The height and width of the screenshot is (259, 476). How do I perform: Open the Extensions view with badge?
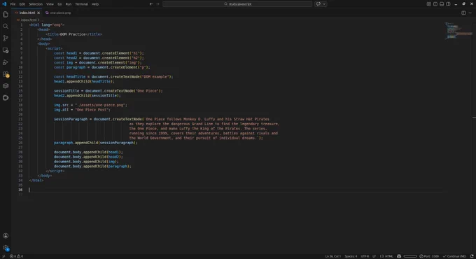point(6,74)
